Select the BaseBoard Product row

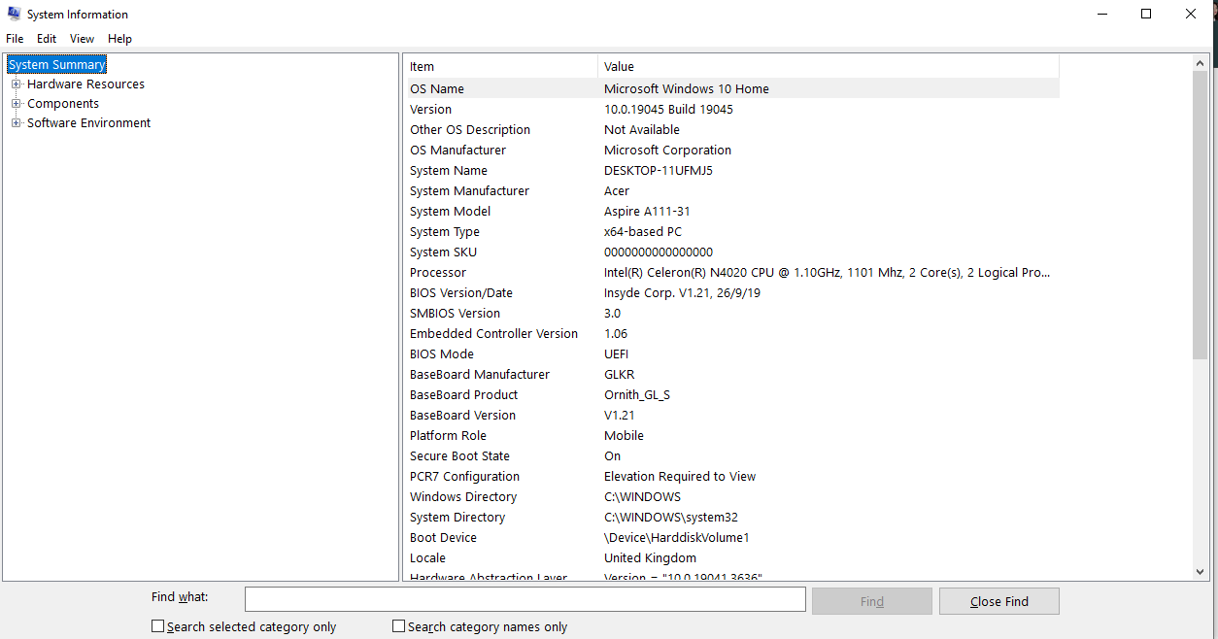(731, 394)
